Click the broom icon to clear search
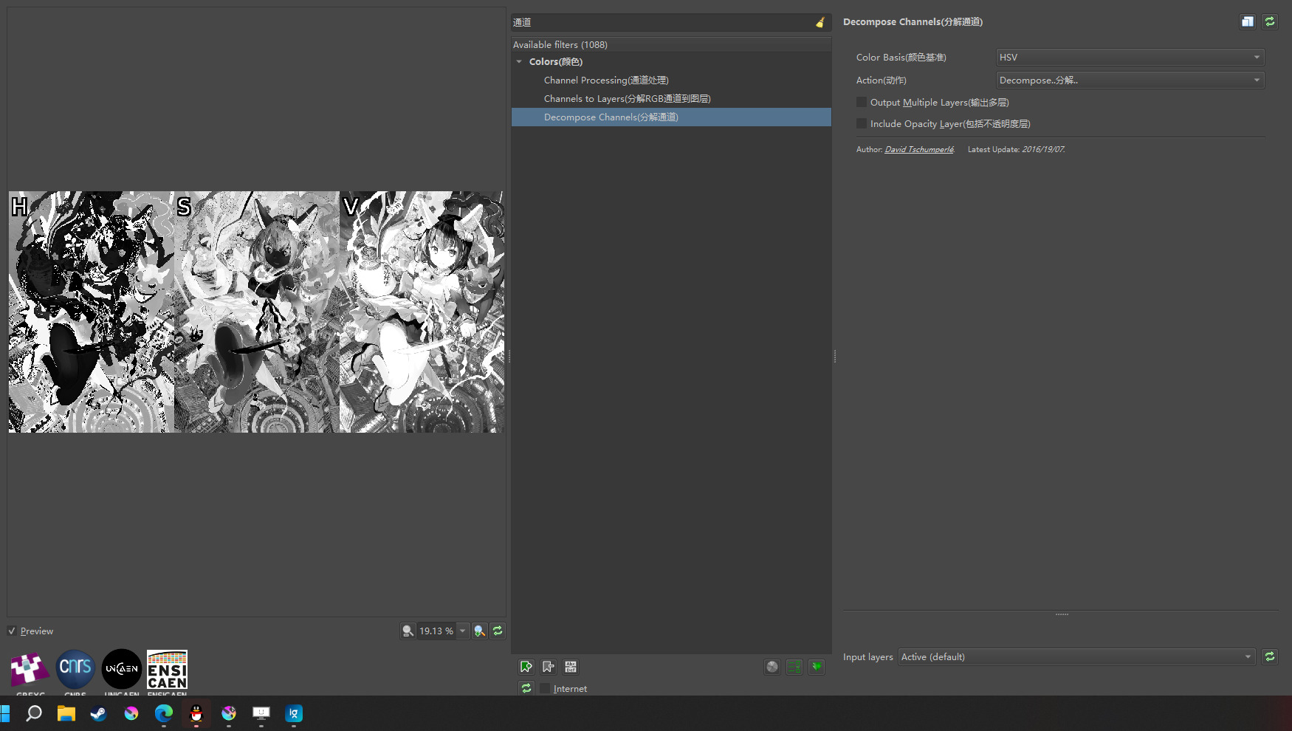The image size is (1292, 731). [x=819, y=23]
